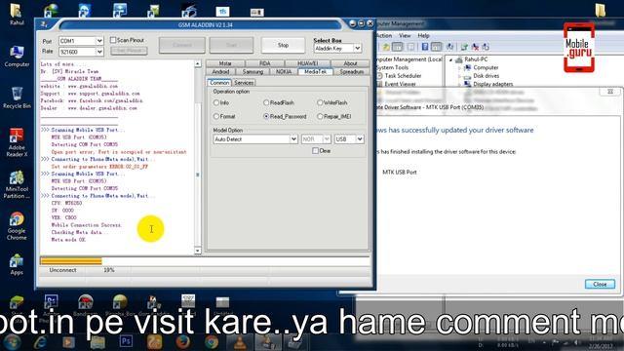
Task: Open the folder icon at desktop top-right
Action: [601, 10]
